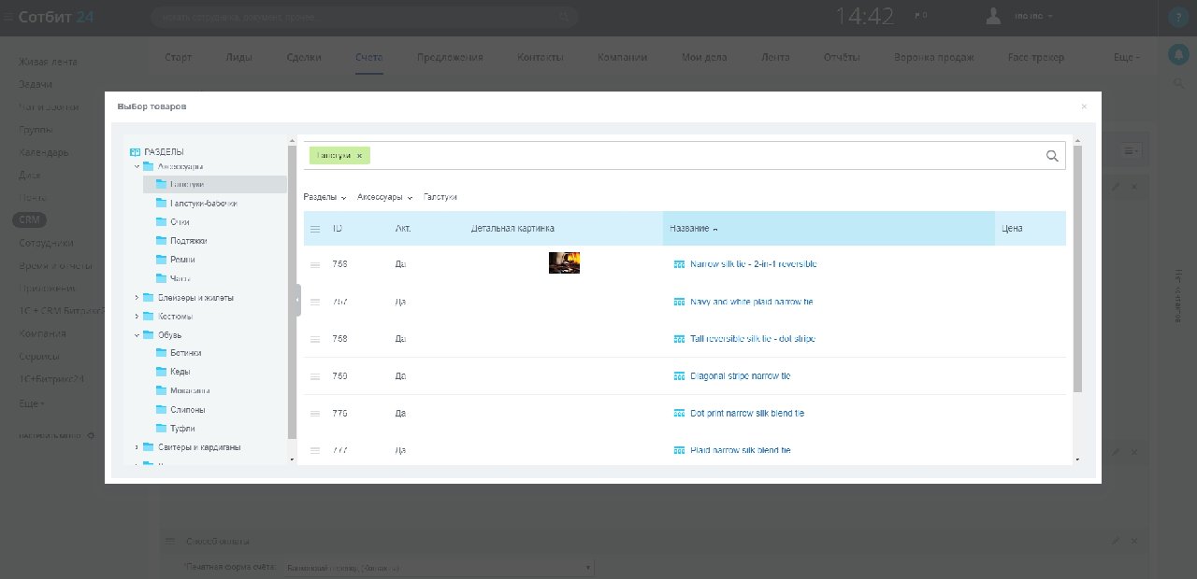Select product Dot print narrow silk blend tie

coord(747,413)
